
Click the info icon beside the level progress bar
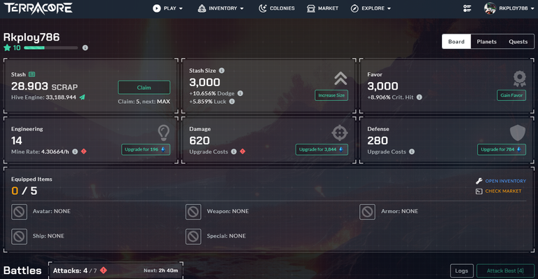tap(85, 48)
